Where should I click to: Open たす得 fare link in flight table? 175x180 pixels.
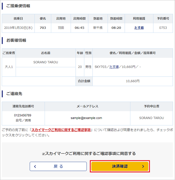(x=139, y=28)
